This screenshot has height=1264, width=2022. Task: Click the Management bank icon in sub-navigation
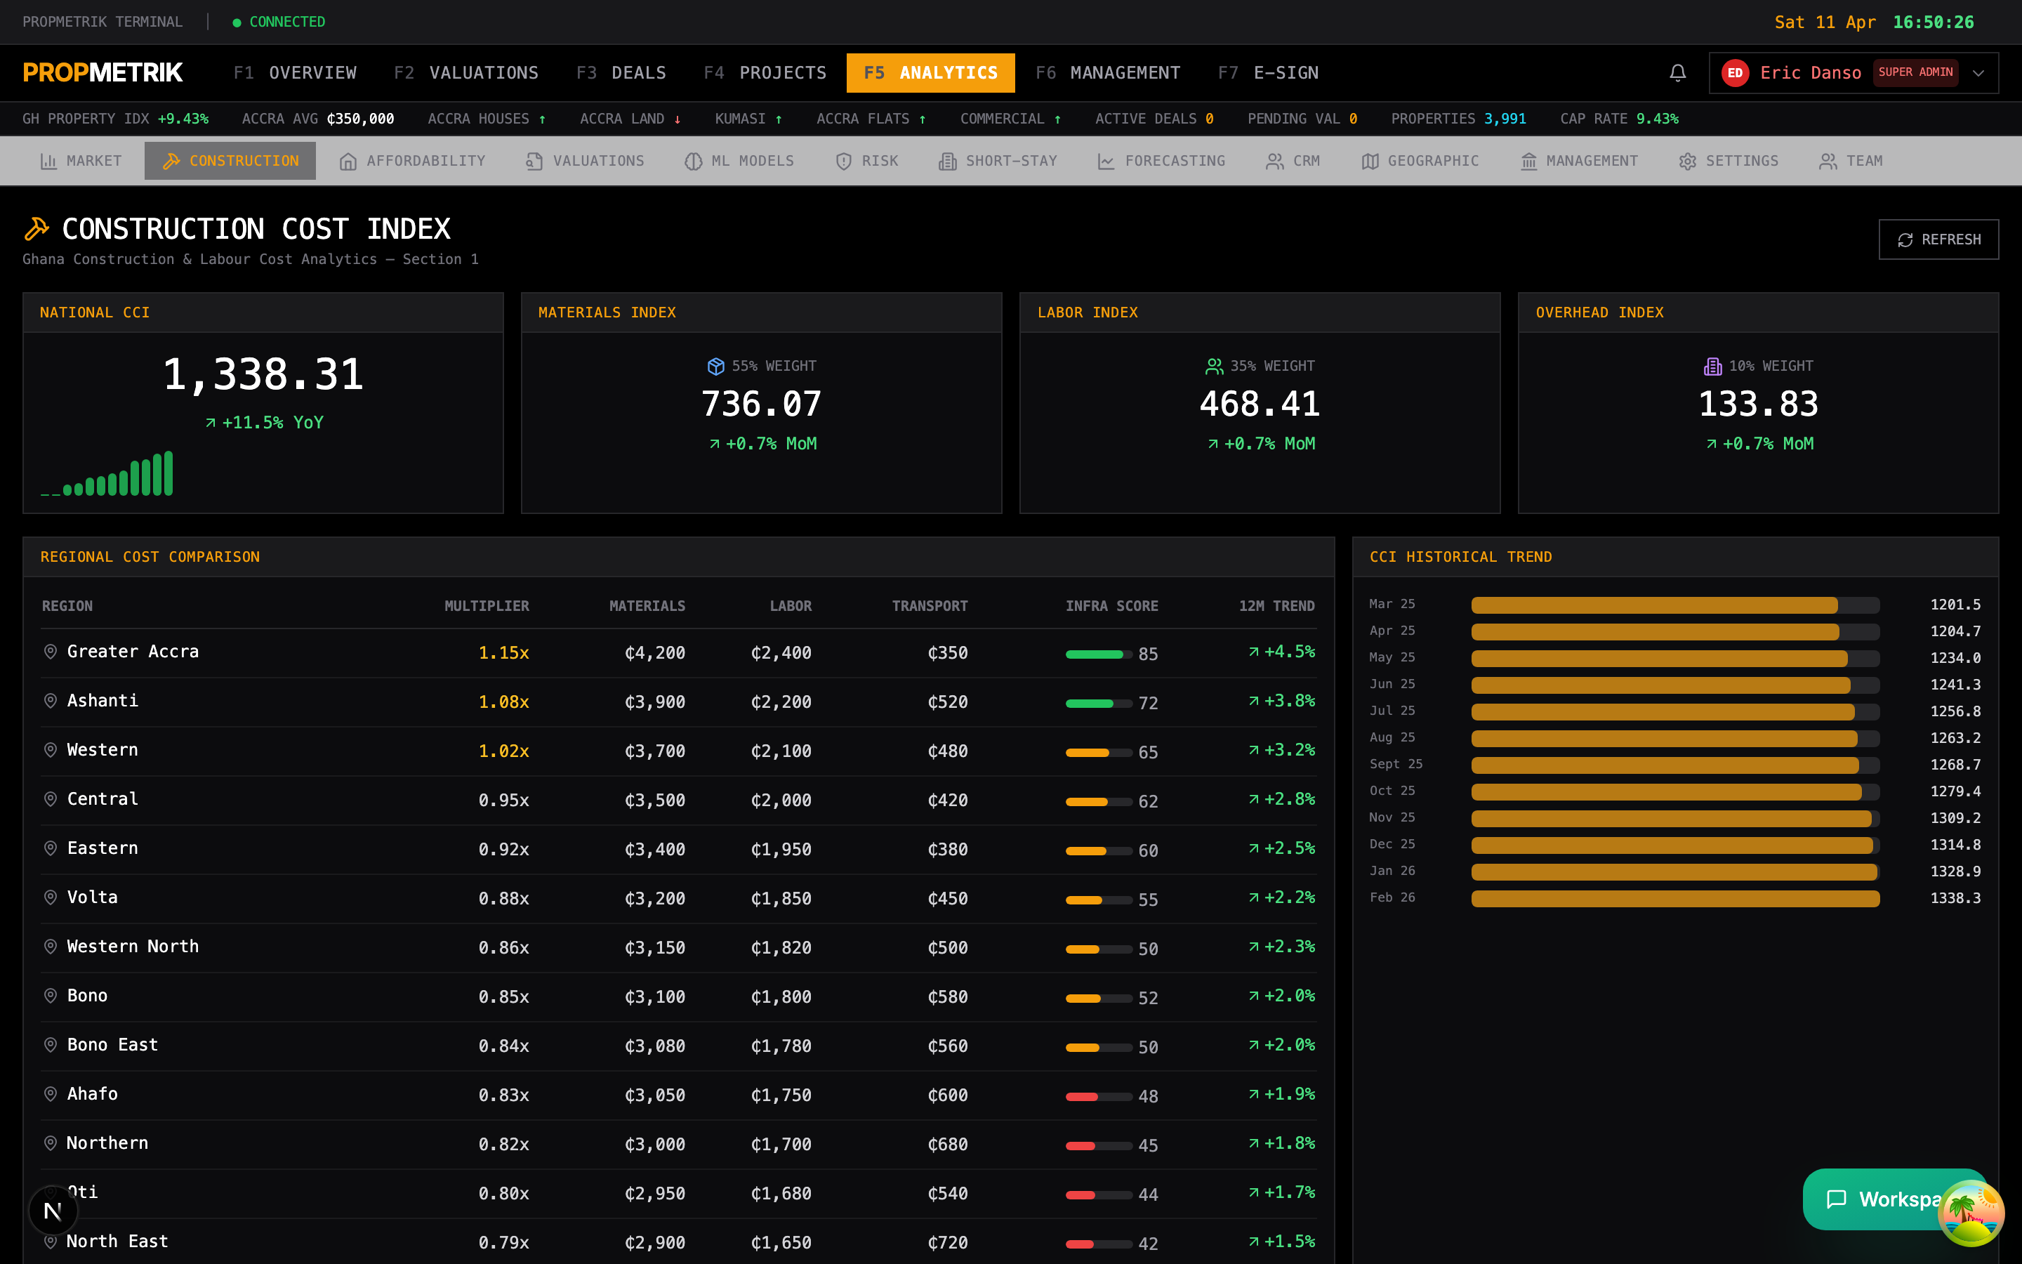(1528, 162)
